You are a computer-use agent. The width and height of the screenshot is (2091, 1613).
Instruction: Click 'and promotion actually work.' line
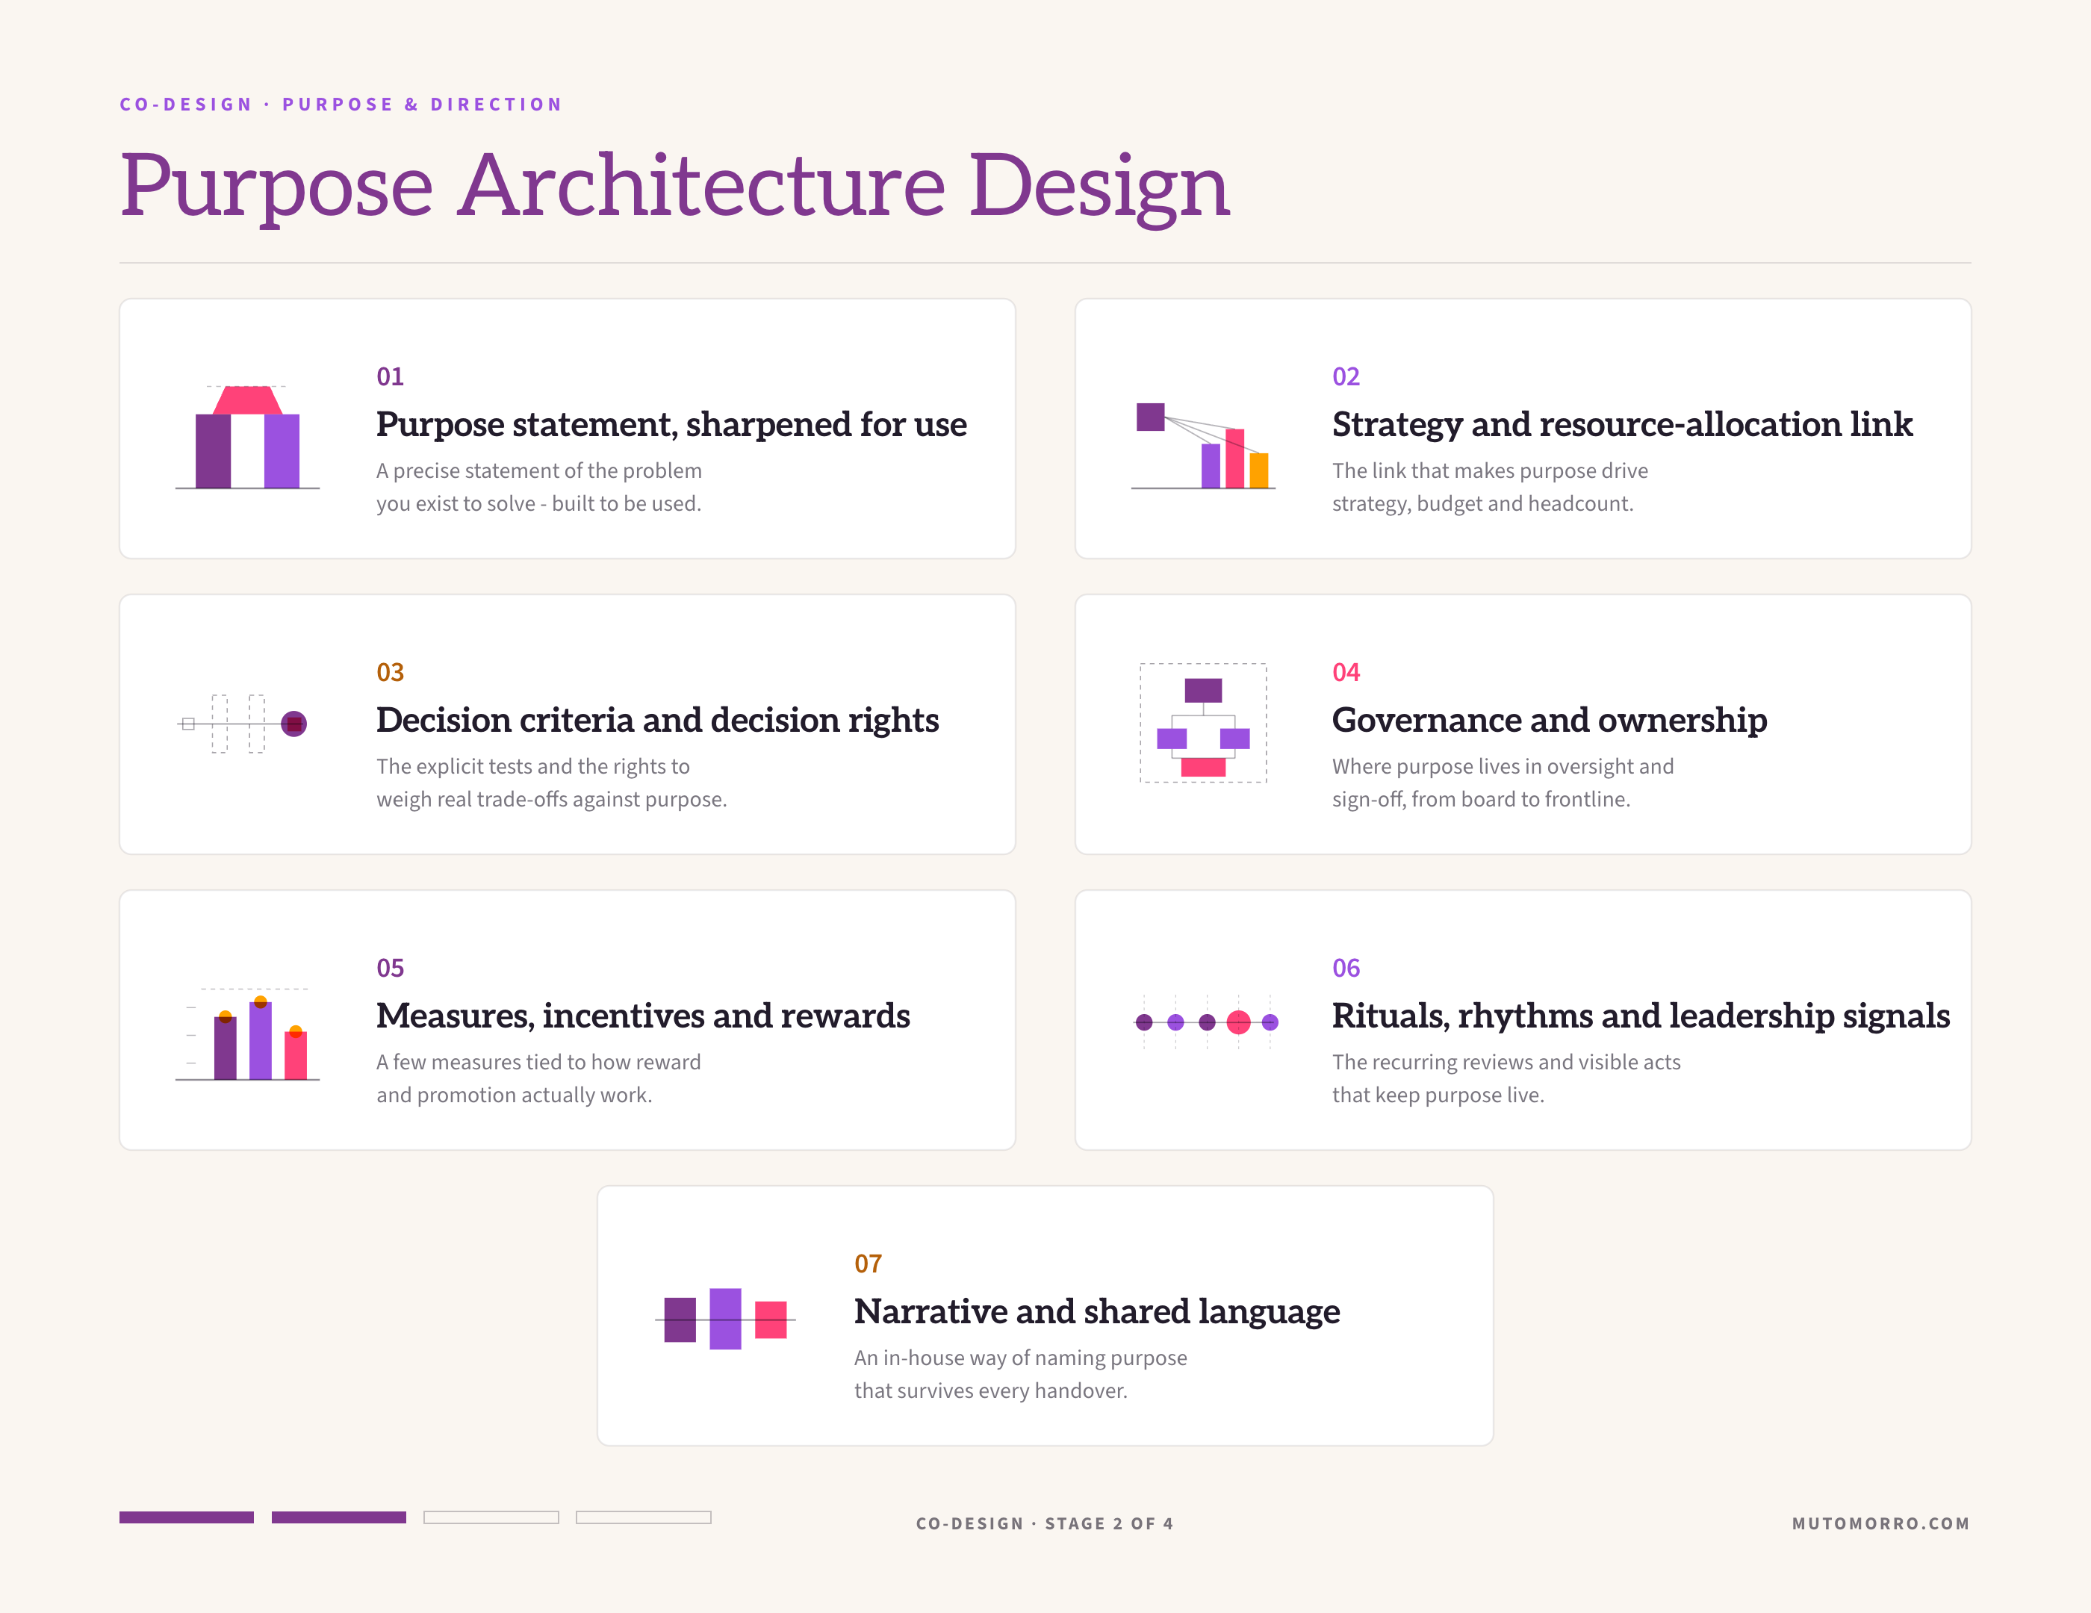coord(514,1095)
